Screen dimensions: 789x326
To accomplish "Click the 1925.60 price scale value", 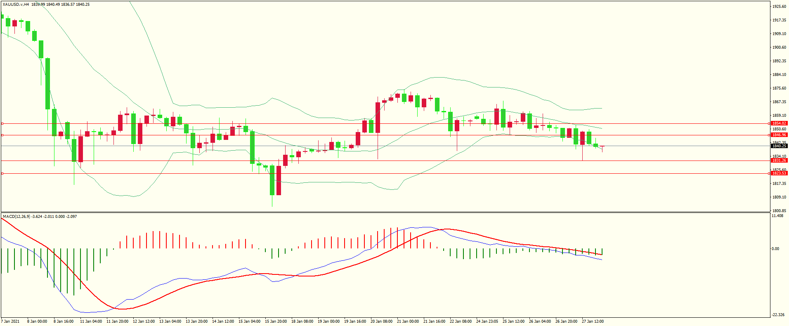I will [779, 7].
